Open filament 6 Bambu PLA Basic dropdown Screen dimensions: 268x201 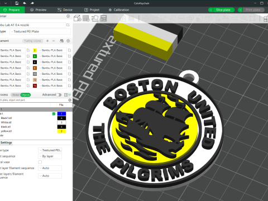[x=52, y=62]
